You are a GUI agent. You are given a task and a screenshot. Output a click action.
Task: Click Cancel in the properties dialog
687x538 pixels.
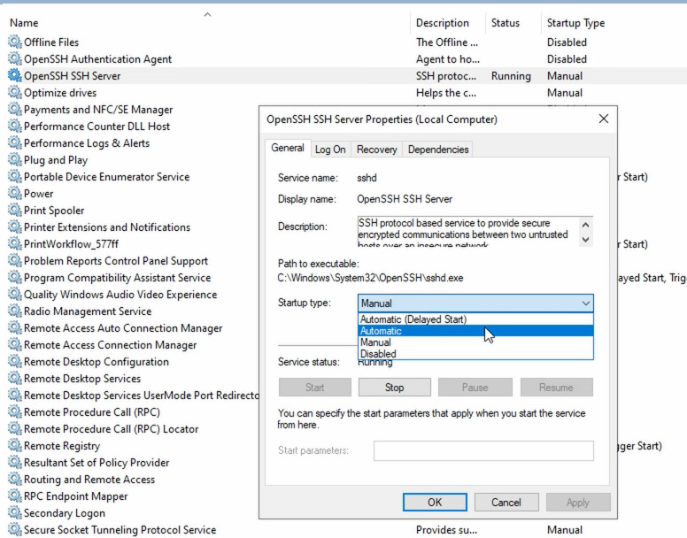(x=506, y=502)
